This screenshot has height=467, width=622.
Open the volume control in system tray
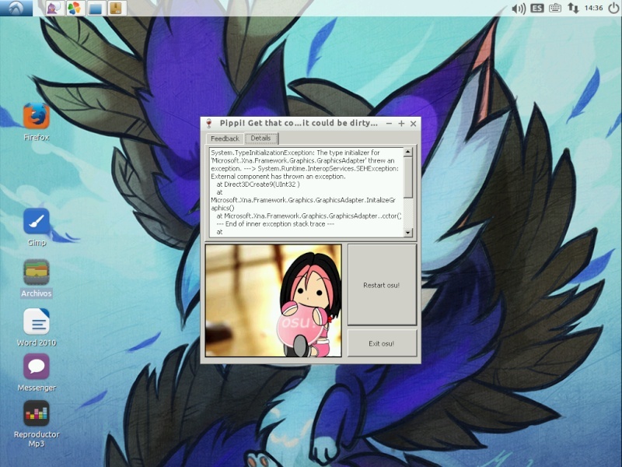[x=518, y=9]
